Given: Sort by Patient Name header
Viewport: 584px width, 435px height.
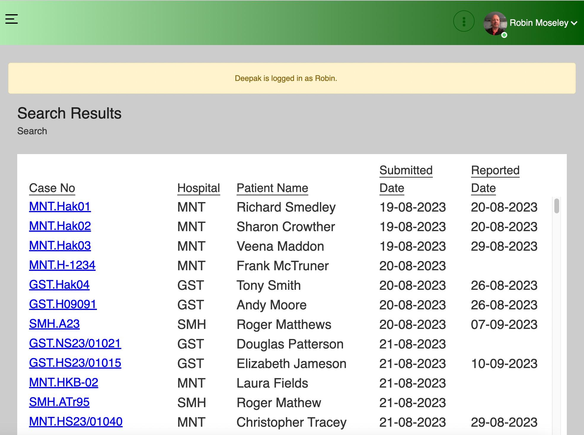Looking at the screenshot, I should coord(272,188).
